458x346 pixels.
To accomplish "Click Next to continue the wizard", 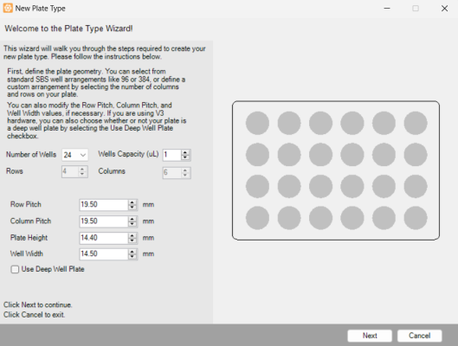I will 370,336.
